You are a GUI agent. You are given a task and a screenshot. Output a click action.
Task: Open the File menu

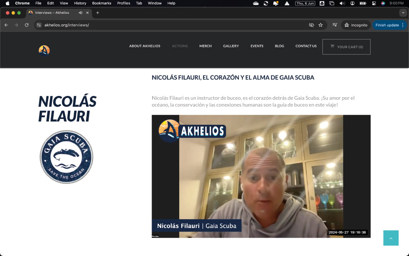[39, 3]
